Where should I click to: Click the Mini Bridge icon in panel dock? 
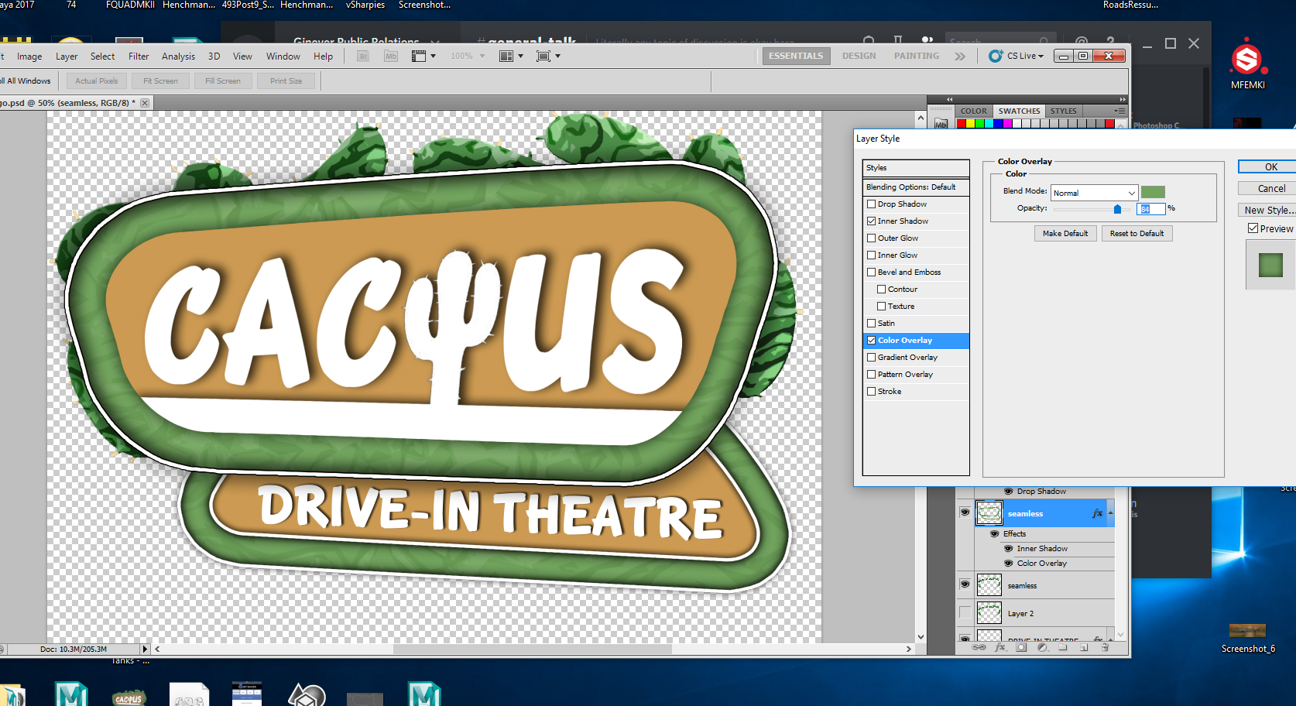coord(941,124)
